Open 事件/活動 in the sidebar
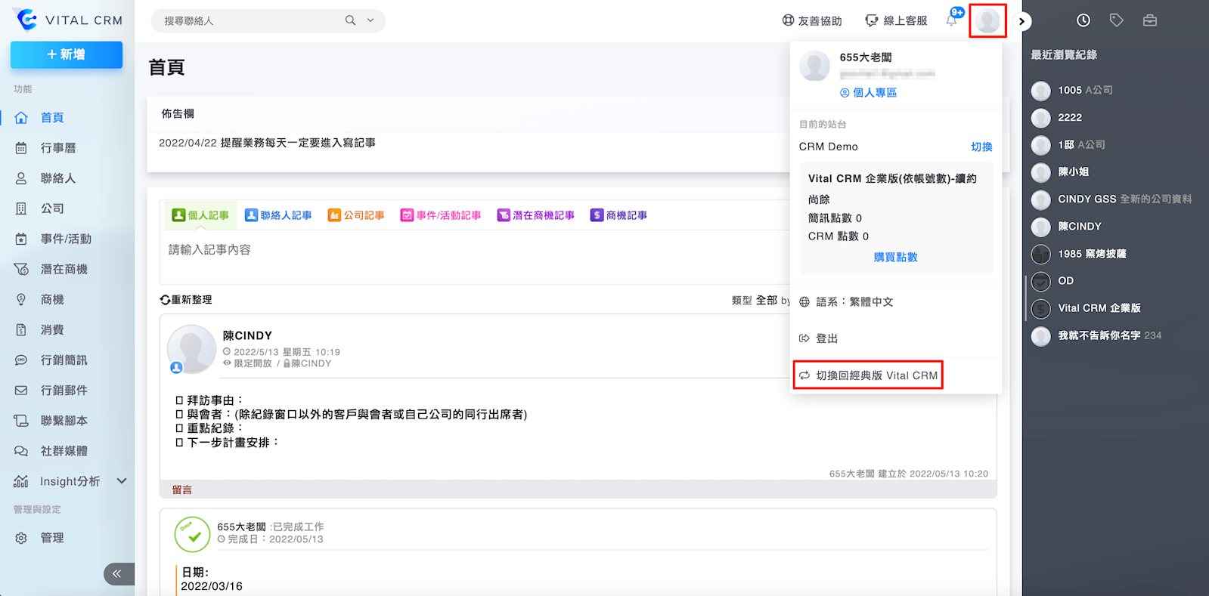 (x=66, y=239)
